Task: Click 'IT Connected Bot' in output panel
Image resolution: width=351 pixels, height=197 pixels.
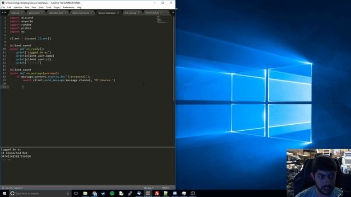Action: coord(14,153)
